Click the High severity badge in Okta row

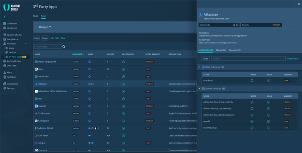(x=148, y=69)
